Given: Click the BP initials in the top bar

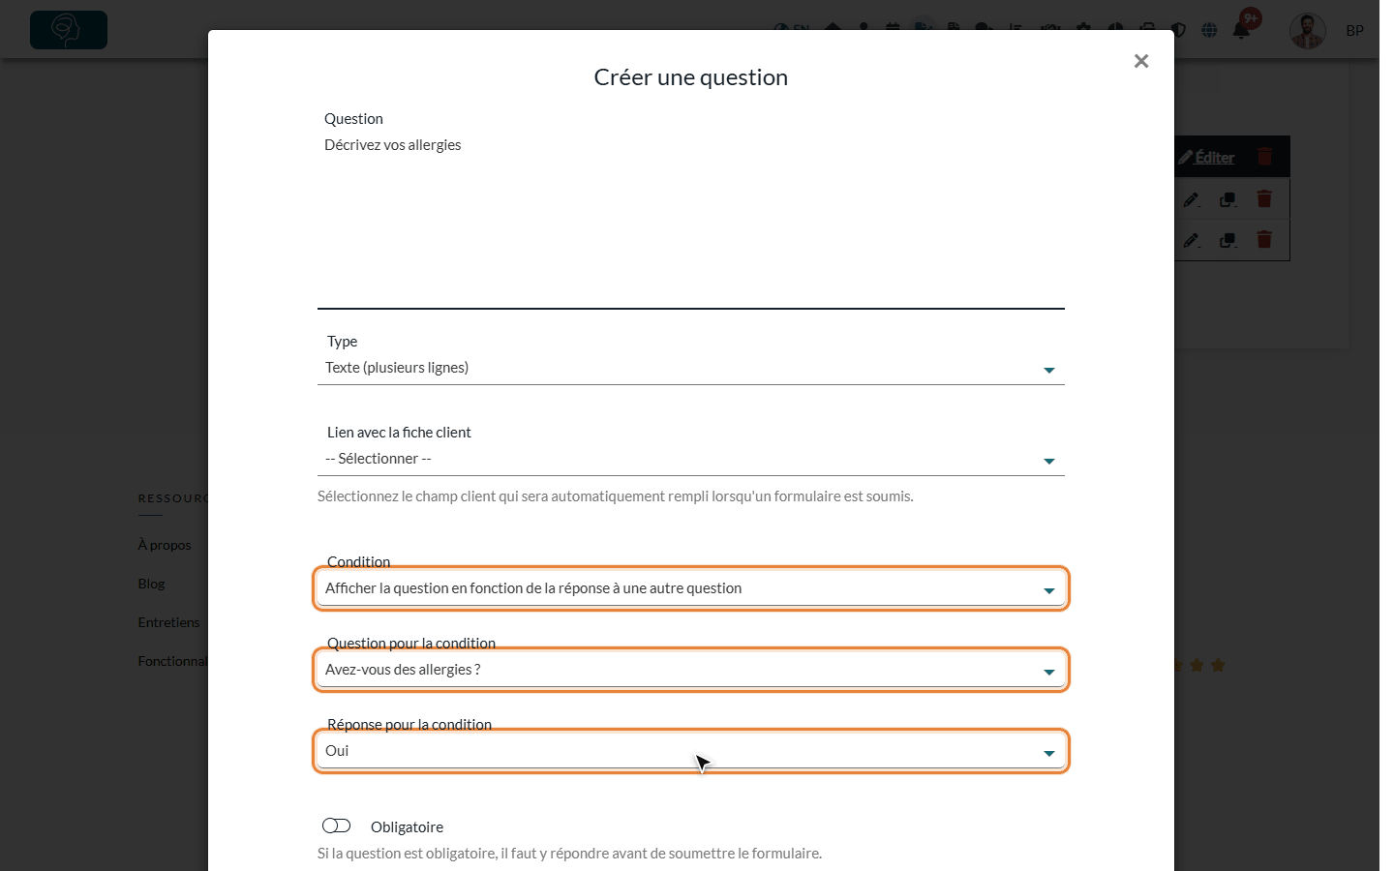Looking at the screenshot, I should click(1355, 31).
